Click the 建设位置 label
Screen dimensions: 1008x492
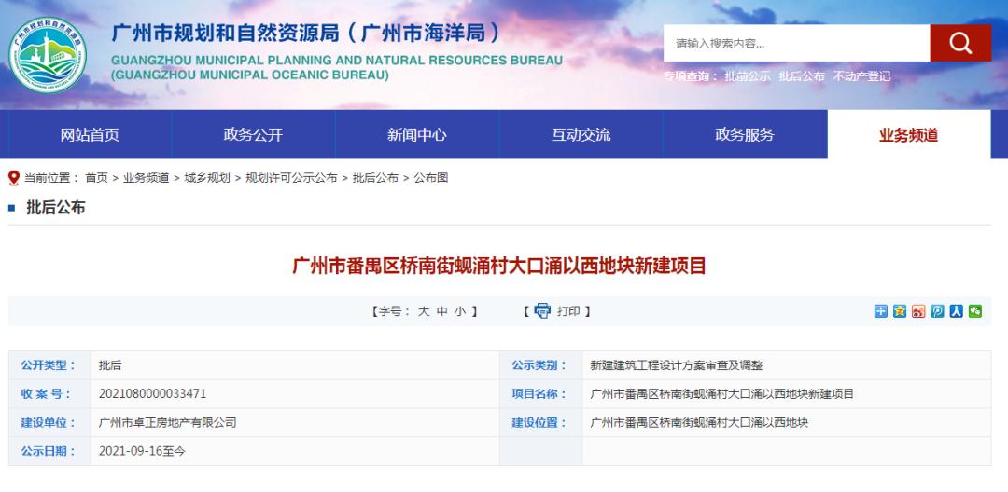click(x=539, y=423)
